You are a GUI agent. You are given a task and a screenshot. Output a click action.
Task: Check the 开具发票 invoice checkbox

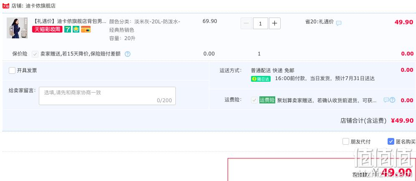tap(12, 70)
